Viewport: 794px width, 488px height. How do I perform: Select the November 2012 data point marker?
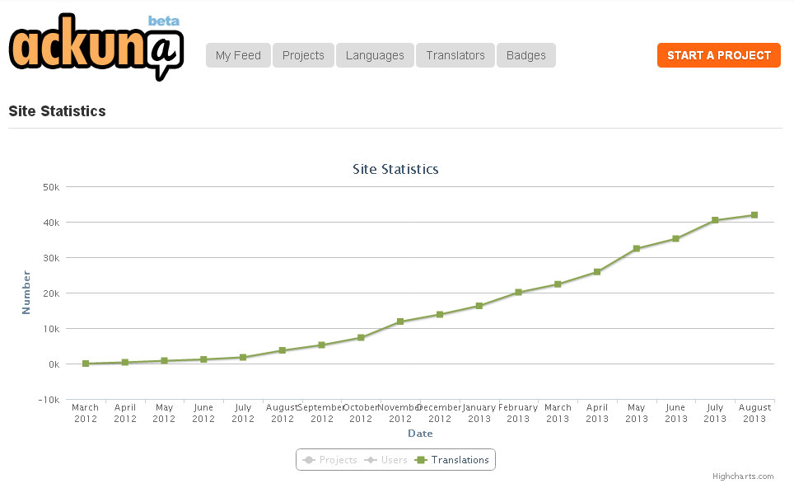point(400,321)
